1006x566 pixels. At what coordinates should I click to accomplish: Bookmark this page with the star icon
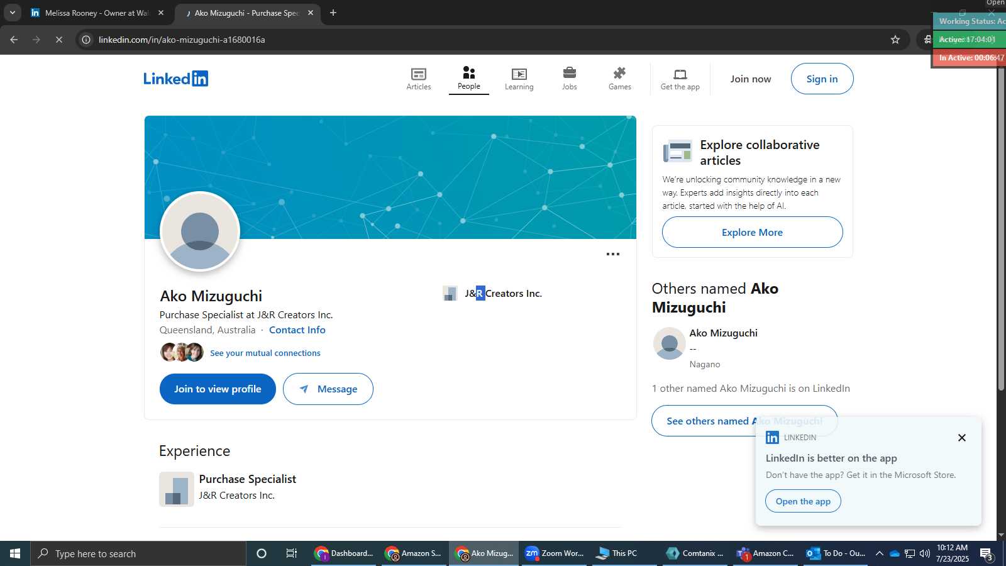(895, 40)
